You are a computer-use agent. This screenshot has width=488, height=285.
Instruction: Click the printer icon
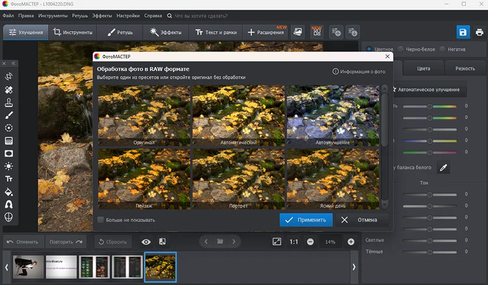coord(478,32)
